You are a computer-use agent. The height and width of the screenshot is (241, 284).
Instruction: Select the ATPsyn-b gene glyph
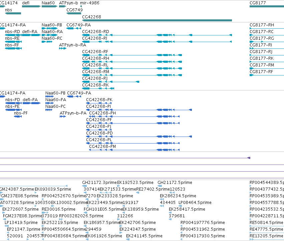(x=63, y=6)
